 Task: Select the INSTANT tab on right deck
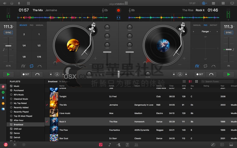click(x=213, y=25)
